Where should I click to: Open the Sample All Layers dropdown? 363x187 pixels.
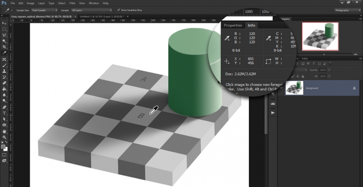pos(91,10)
